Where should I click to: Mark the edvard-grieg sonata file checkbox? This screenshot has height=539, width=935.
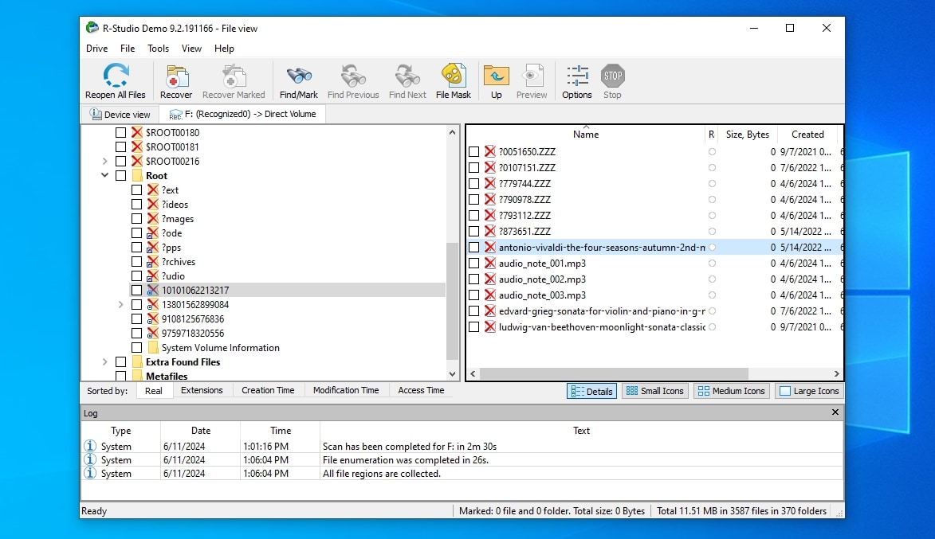point(474,311)
